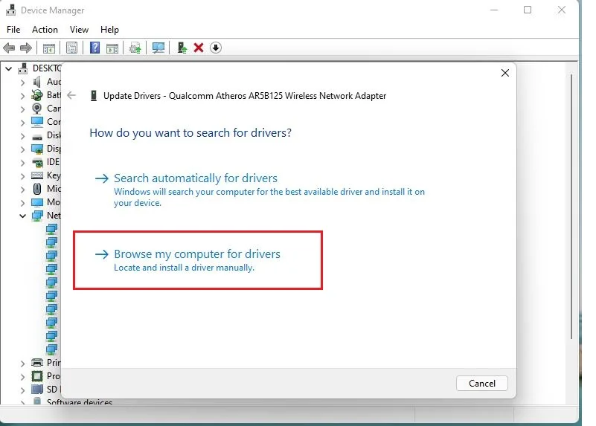Select the Keyboards icon in tree
The width and height of the screenshot is (596, 426).
[37, 175]
